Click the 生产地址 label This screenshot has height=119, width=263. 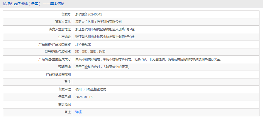(65, 37)
